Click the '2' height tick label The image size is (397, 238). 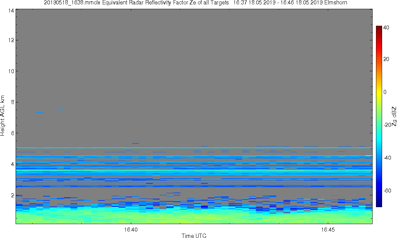[12, 196]
